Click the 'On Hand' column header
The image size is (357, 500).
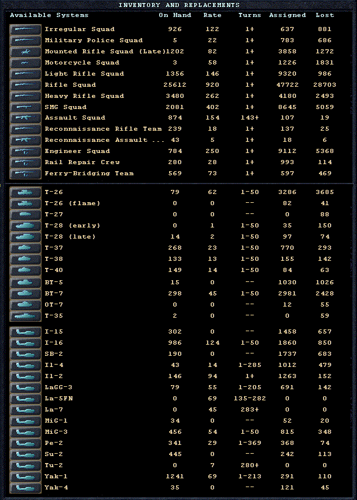175,15
